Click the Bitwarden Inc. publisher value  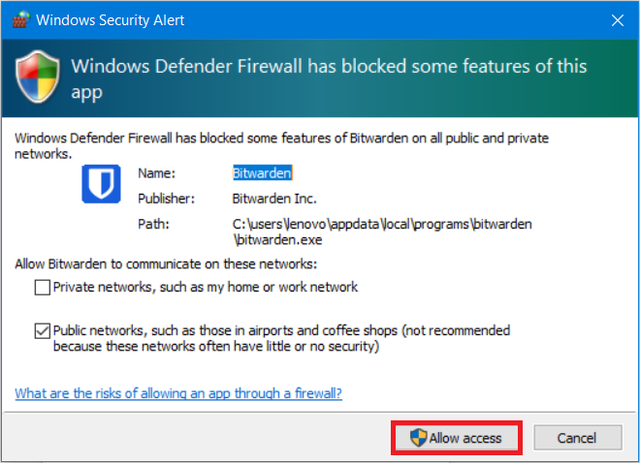(x=275, y=199)
